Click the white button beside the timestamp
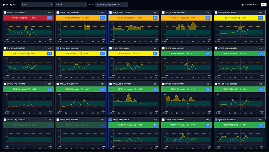269x152 pixels. click(263, 5)
